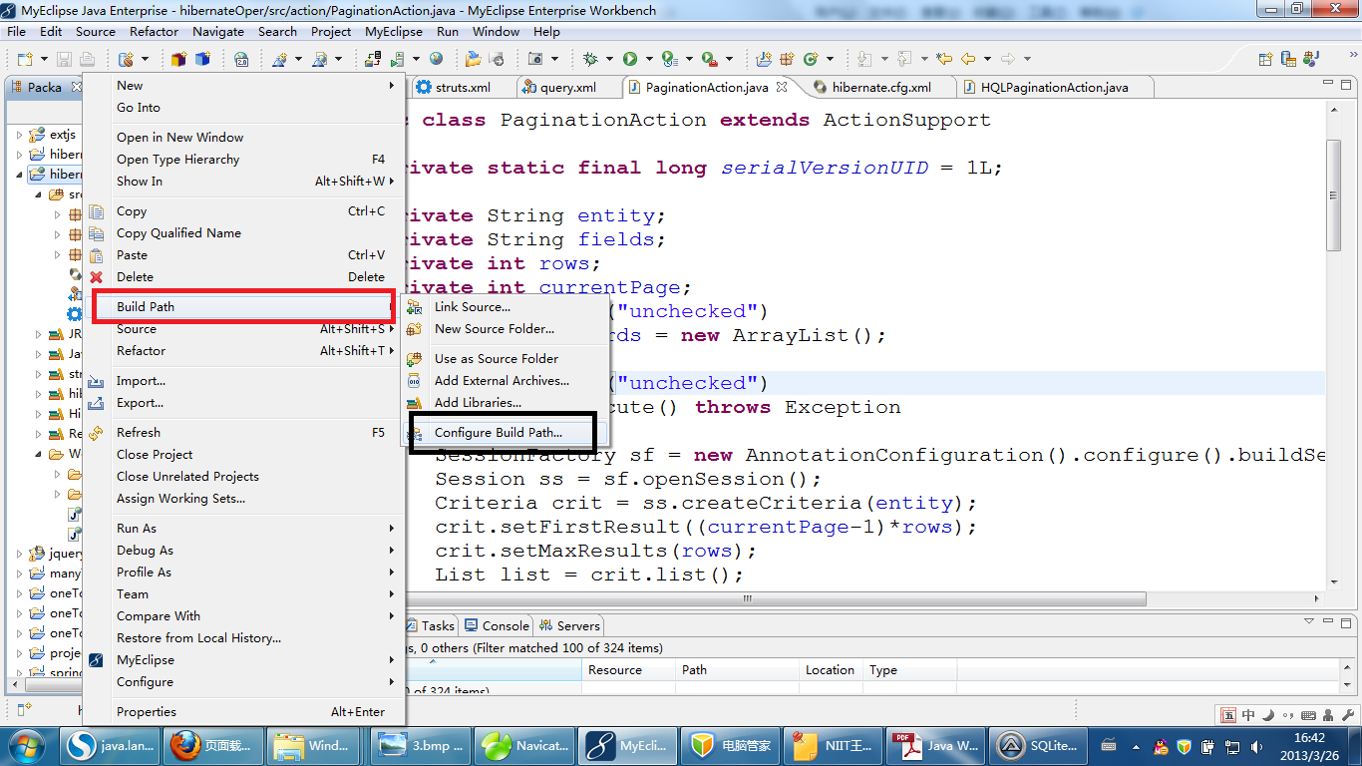
Task: Open dropdown arrow next to New wizard
Action: click(44, 59)
